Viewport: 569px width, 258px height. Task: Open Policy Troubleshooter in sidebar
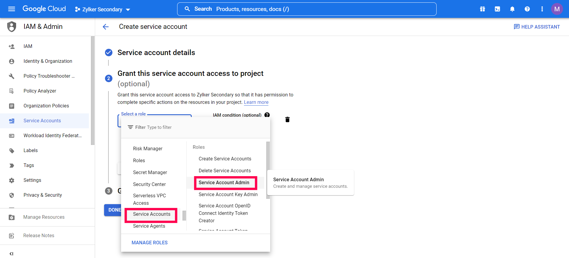coord(44,76)
